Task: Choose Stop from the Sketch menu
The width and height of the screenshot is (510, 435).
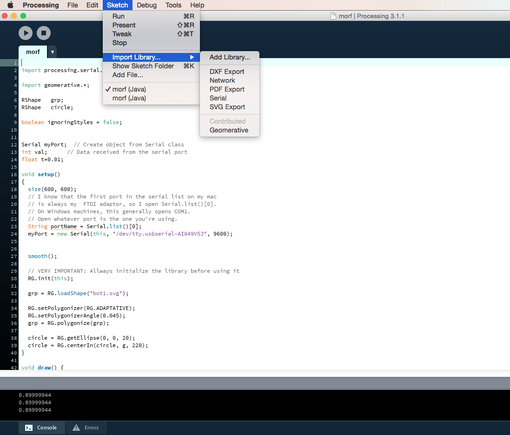Action: [151, 43]
